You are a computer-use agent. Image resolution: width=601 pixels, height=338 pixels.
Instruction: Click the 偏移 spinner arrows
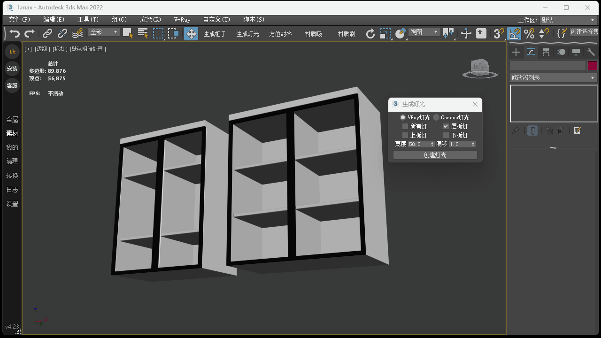[x=473, y=144]
